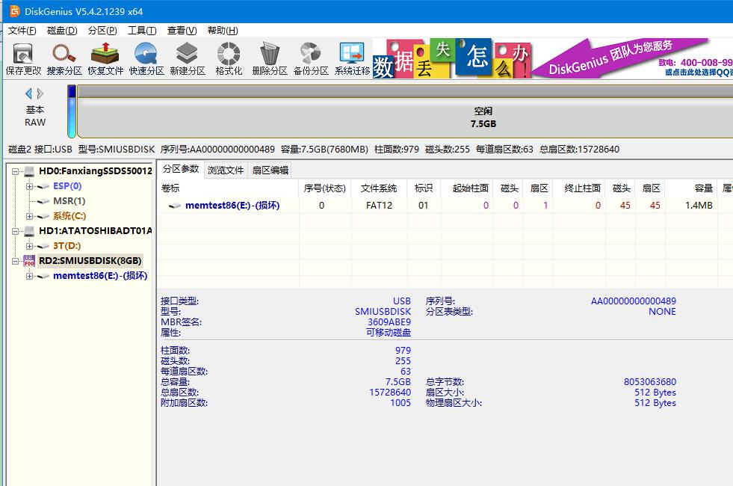Click the 标识 column header

pyautogui.click(x=424, y=188)
